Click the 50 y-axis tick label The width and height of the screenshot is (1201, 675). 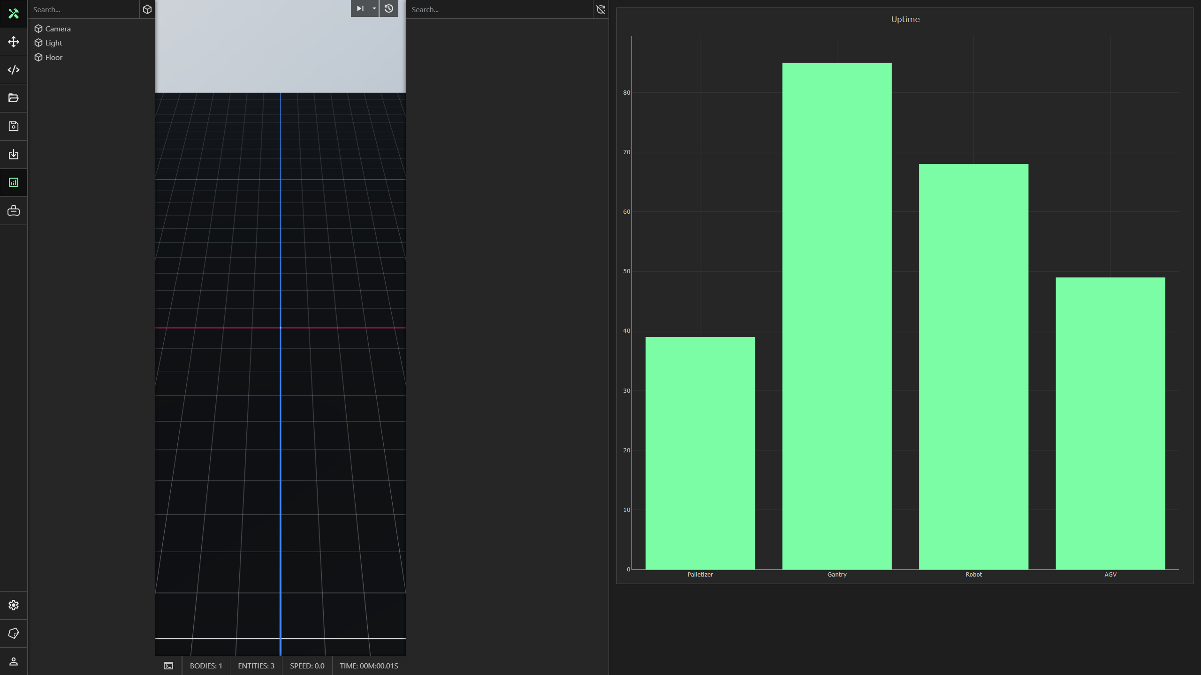(x=627, y=271)
